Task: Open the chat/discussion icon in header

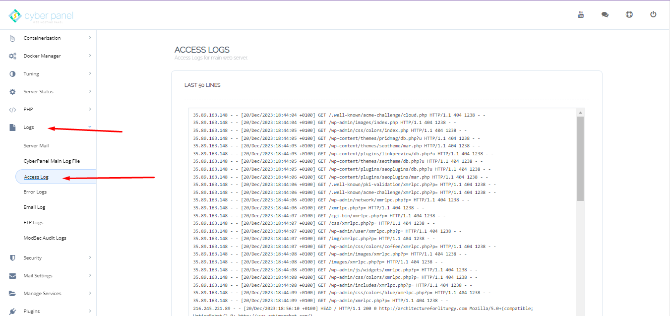Action: (x=605, y=14)
